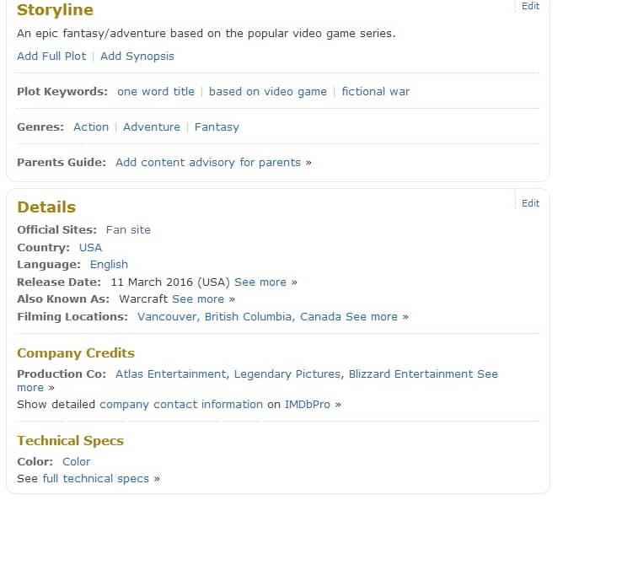Screen dimensions: 638x570
Task: Browse the Action genre
Action: 91,127
